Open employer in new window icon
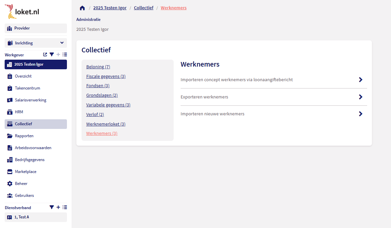 45,55
